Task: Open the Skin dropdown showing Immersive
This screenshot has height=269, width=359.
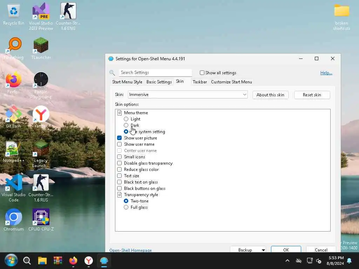Action: pos(188,95)
